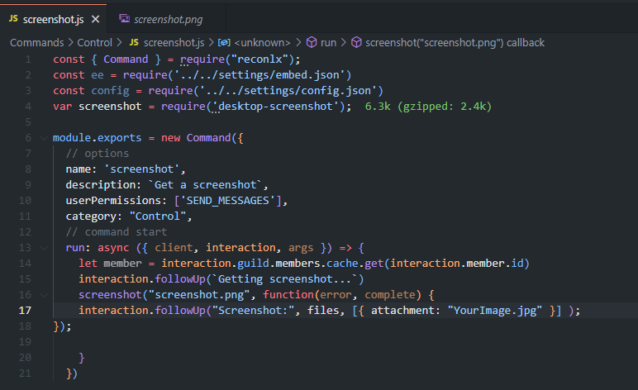Click the complete parameter on line 16

tap(390, 295)
